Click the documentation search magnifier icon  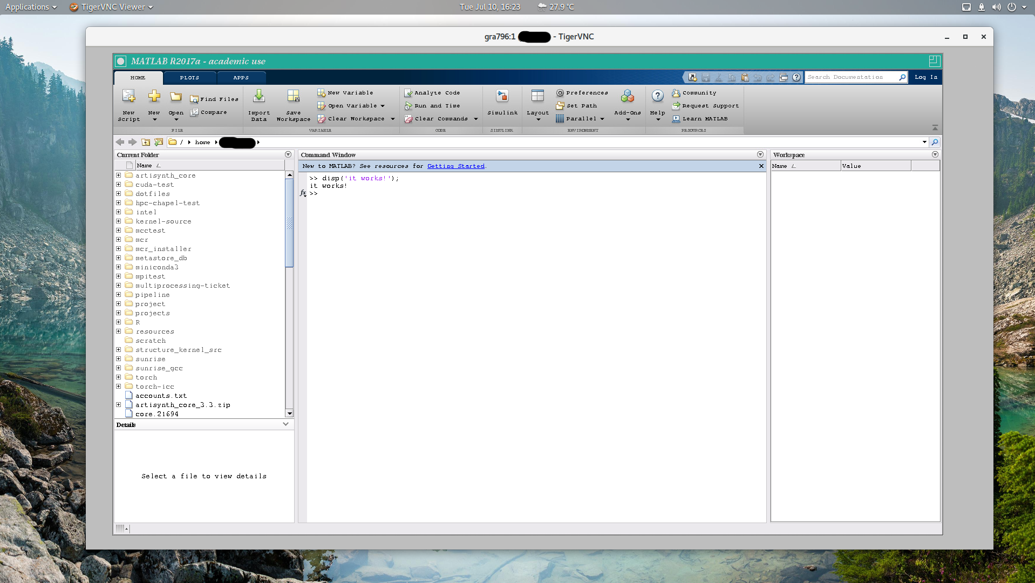coord(902,77)
